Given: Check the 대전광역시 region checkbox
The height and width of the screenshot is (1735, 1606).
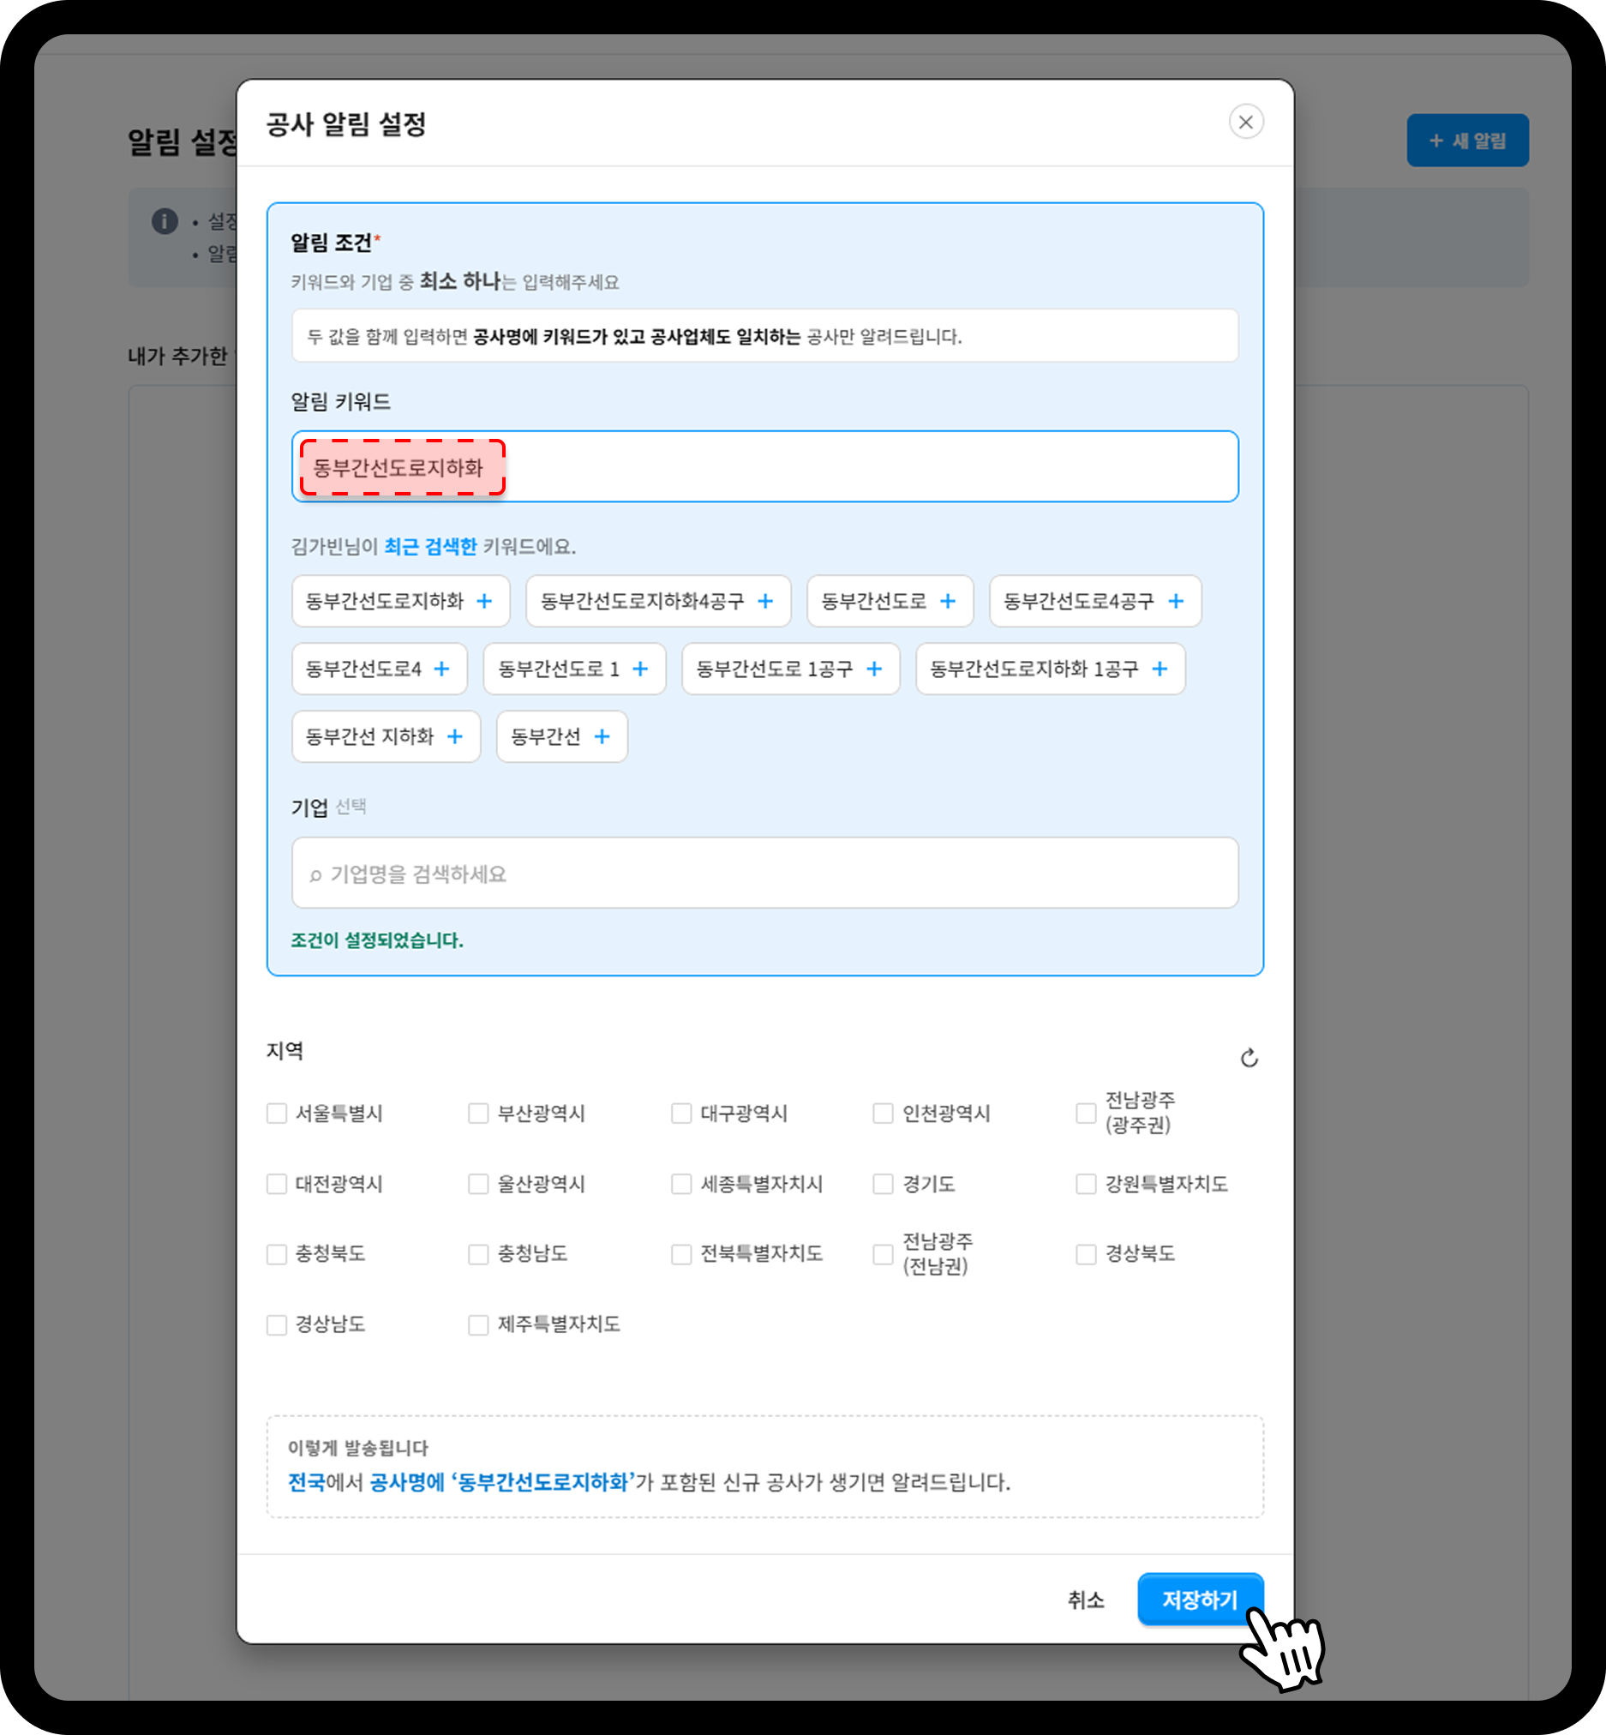Looking at the screenshot, I should [276, 1184].
